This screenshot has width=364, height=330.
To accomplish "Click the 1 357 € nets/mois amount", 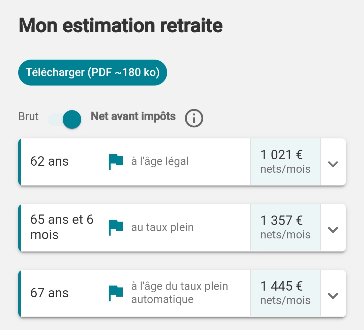I will click(285, 227).
